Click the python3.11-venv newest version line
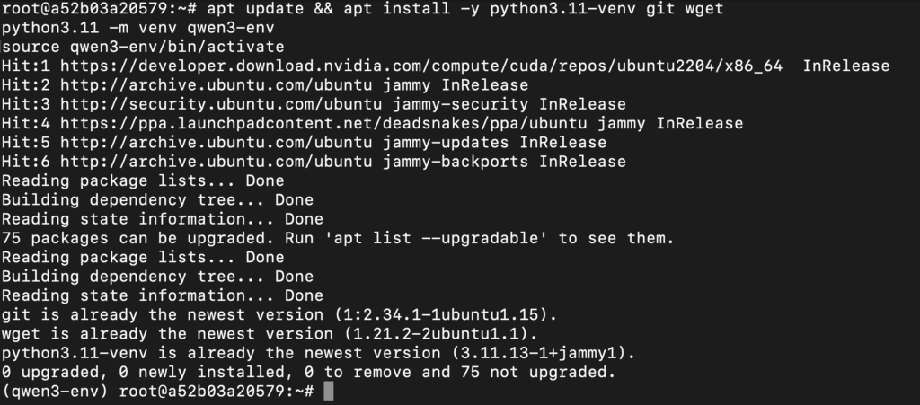This screenshot has width=920, height=405. coord(319,353)
